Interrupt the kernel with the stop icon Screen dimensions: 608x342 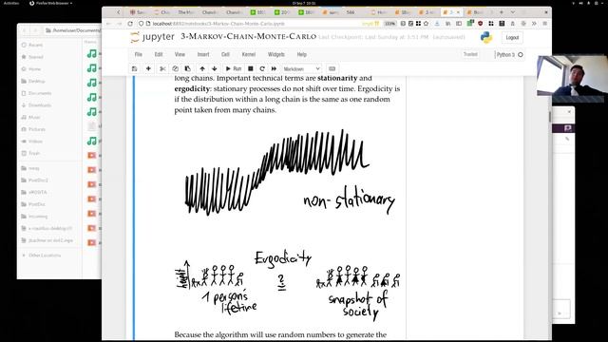pos(251,68)
